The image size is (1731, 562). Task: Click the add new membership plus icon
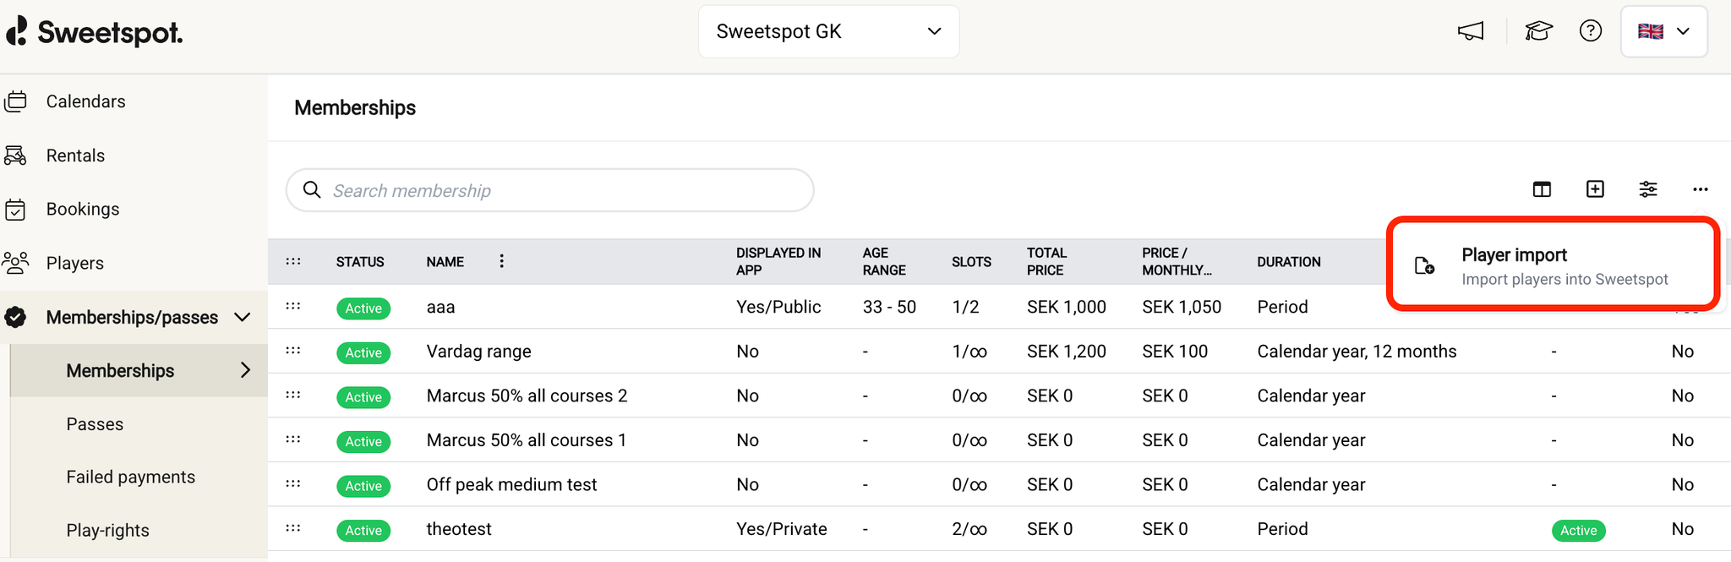(x=1595, y=189)
